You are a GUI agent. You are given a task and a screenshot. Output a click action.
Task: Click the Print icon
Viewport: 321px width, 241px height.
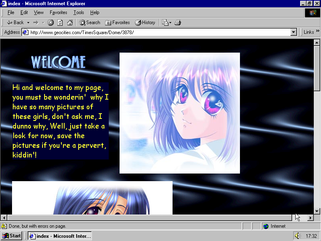178,22
